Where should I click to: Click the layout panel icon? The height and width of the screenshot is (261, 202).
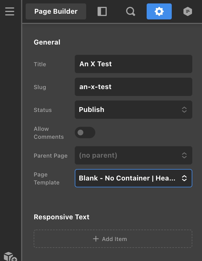click(x=102, y=11)
